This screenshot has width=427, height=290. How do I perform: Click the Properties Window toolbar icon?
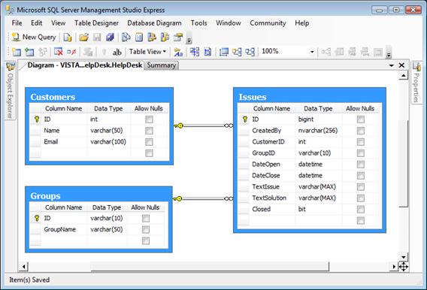point(178,38)
